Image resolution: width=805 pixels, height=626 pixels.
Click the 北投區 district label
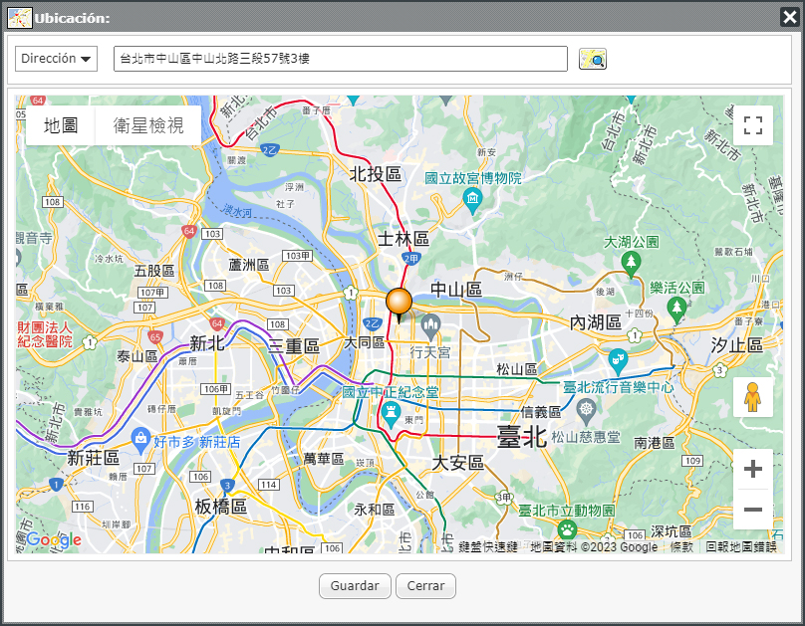[x=376, y=174]
